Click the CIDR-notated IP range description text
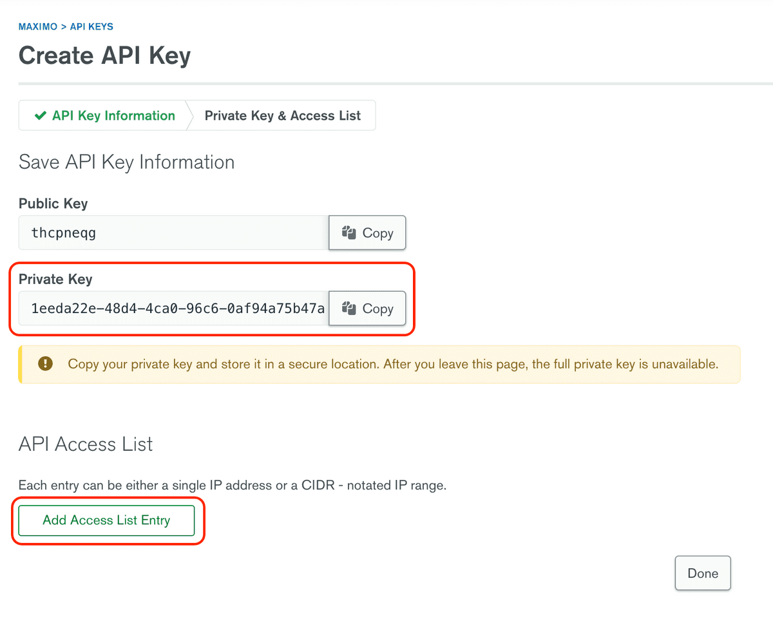The width and height of the screenshot is (773, 637). (232, 485)
